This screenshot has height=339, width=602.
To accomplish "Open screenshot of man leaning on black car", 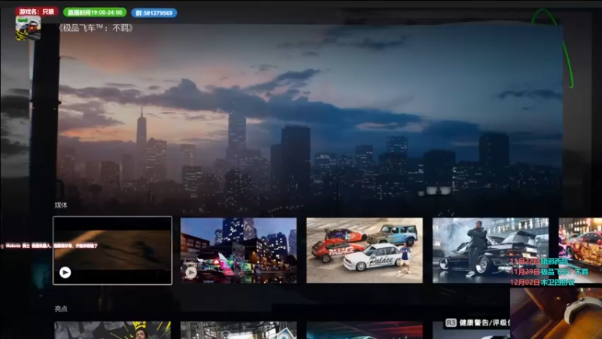I will [x=491, y=250].
